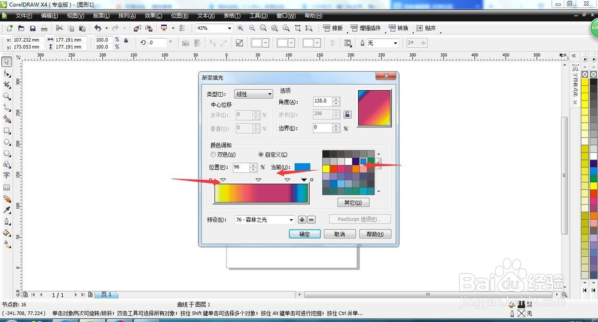Click the 贴齐 toolbar button
Screen dimensions: 598x322
click(426, 28)
